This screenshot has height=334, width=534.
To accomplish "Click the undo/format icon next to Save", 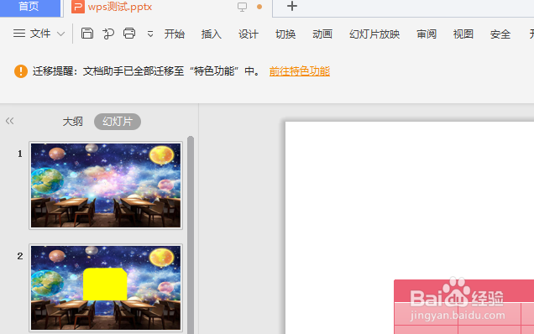I will tap(108, 34).
